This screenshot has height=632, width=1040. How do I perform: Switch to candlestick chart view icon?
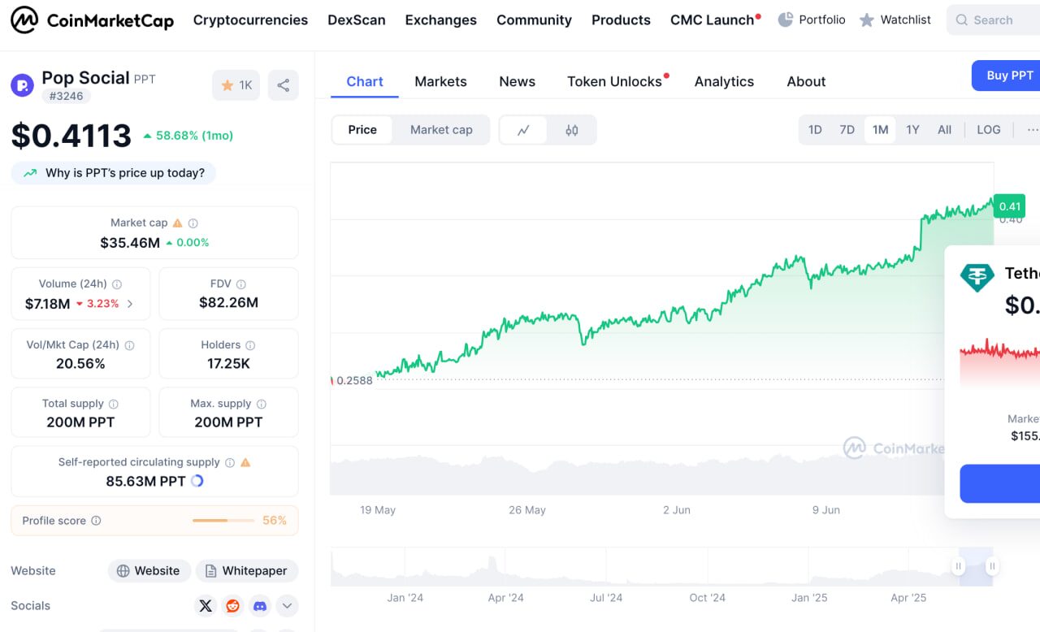pyautogui.click(x=572, y=130)
